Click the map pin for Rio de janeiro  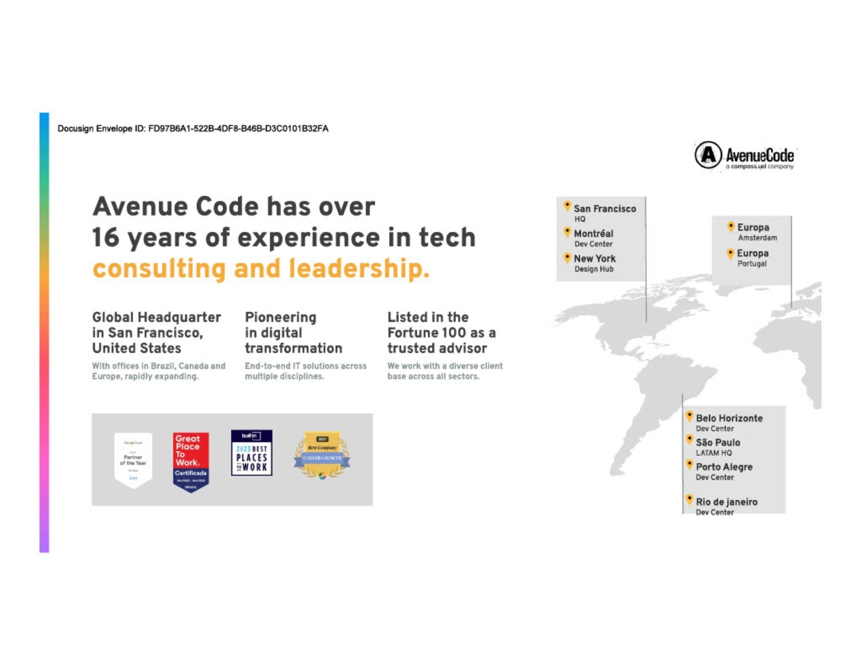689,500
